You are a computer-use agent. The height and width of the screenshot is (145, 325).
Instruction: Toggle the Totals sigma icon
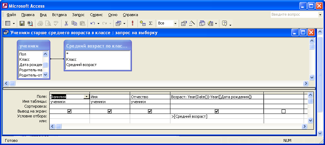(x=151, y=23)
